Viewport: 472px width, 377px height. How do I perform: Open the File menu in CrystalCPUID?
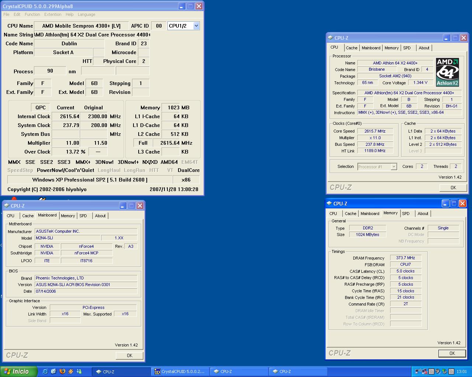[6, 14]
